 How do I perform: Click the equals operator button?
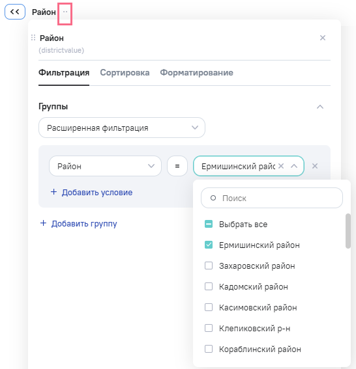pyautogui.click(x=177, y=166)
